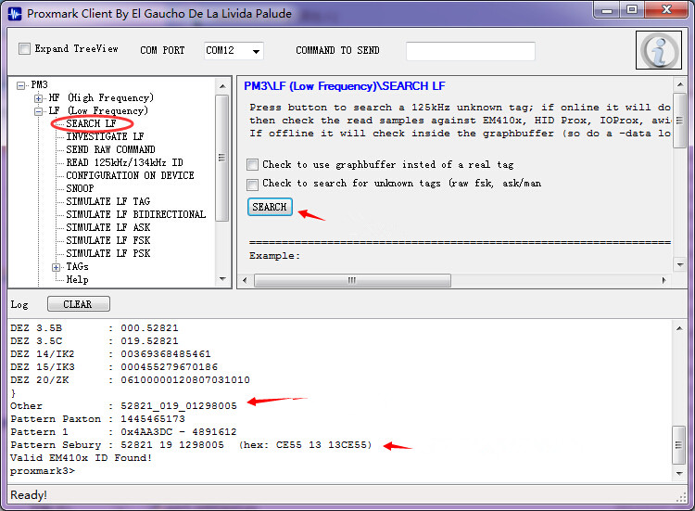Screen dimensions: 695x511
Task: Click the Other value 52821_019_01298005
Action: [179, 406]
